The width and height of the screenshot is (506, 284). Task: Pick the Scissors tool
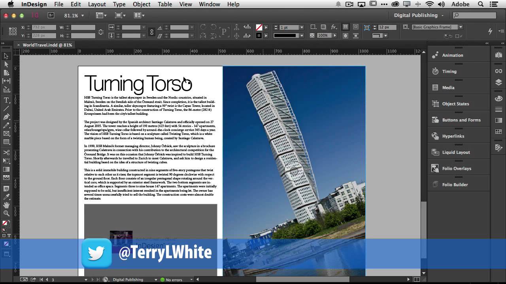coord(6,152)
